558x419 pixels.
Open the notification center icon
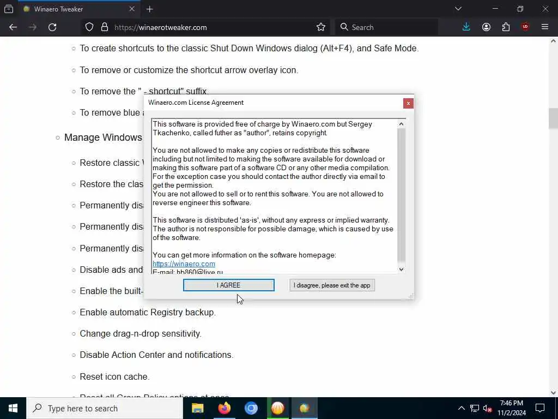point(540,408)
